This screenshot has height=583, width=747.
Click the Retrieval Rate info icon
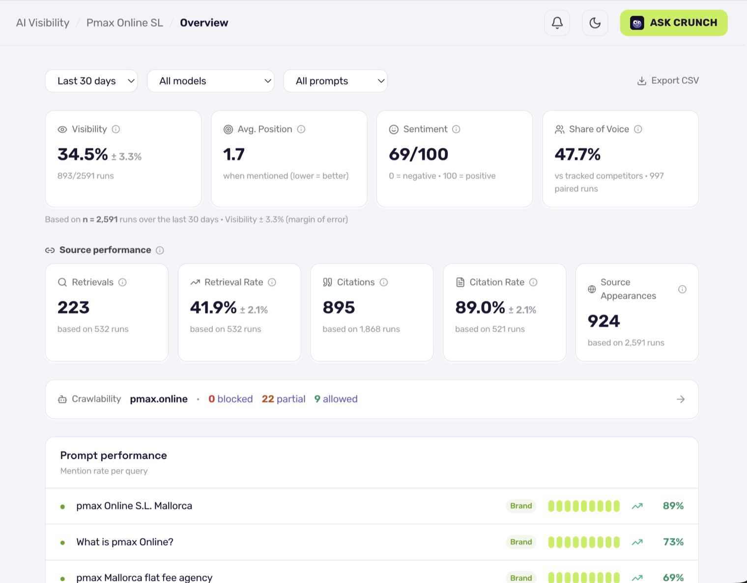pyautogui.click(x=272, y=282)
